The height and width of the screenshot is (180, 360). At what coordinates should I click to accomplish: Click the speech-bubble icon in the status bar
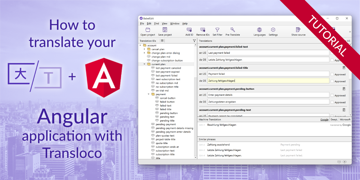(x=339, y=162)
